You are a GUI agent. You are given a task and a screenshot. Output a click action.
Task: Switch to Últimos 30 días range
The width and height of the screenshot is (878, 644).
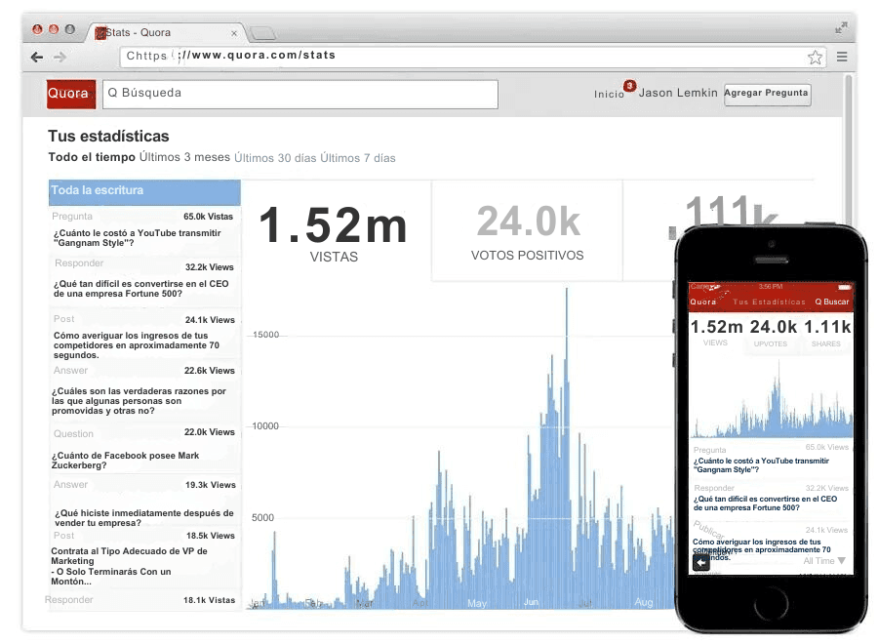(275, 158)
